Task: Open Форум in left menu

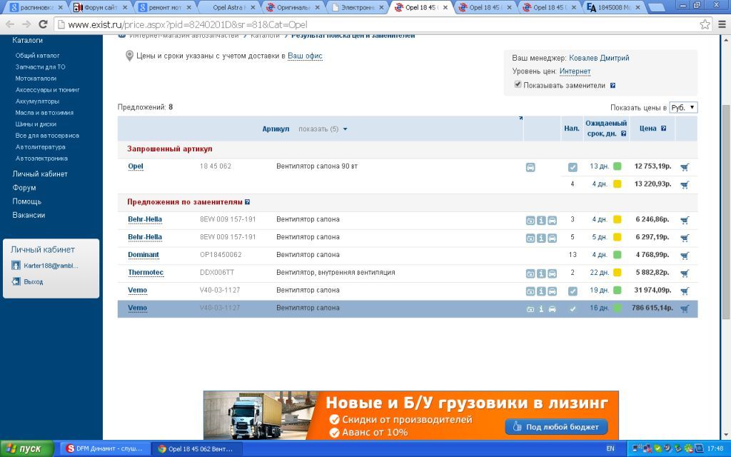Action: (24, 188)
